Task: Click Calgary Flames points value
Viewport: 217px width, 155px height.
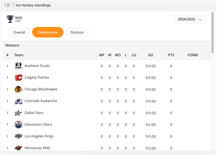Action: click(171, 78)
